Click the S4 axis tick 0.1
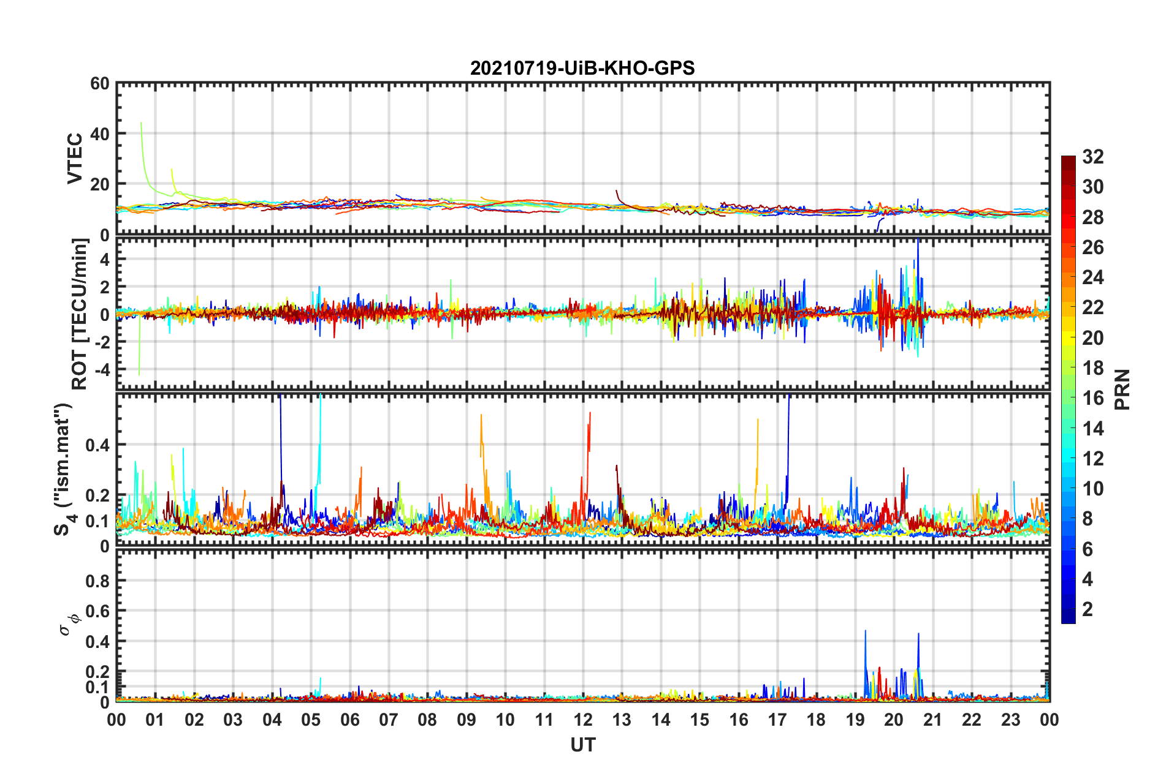 [x=97, y=521]
